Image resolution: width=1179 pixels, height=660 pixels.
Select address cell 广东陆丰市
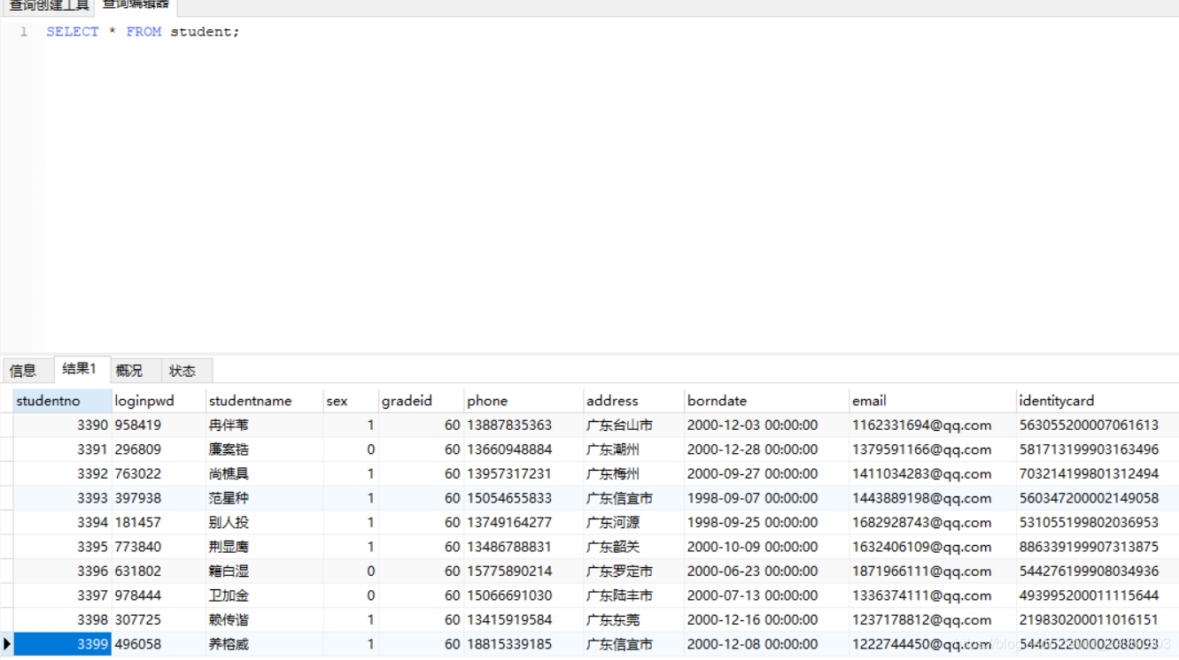(633, 595)
